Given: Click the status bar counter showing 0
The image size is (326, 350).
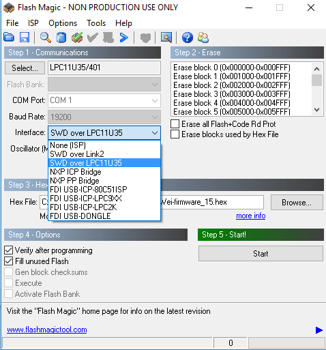Looking at the screenshot, I should click(x=231, y=342).
